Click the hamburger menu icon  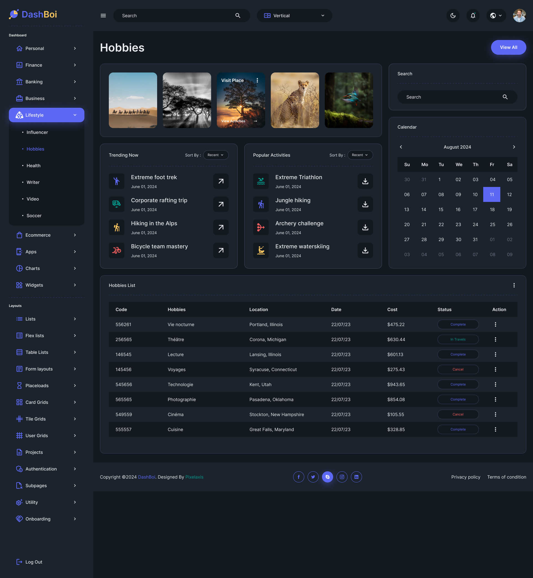coord(103,16)
